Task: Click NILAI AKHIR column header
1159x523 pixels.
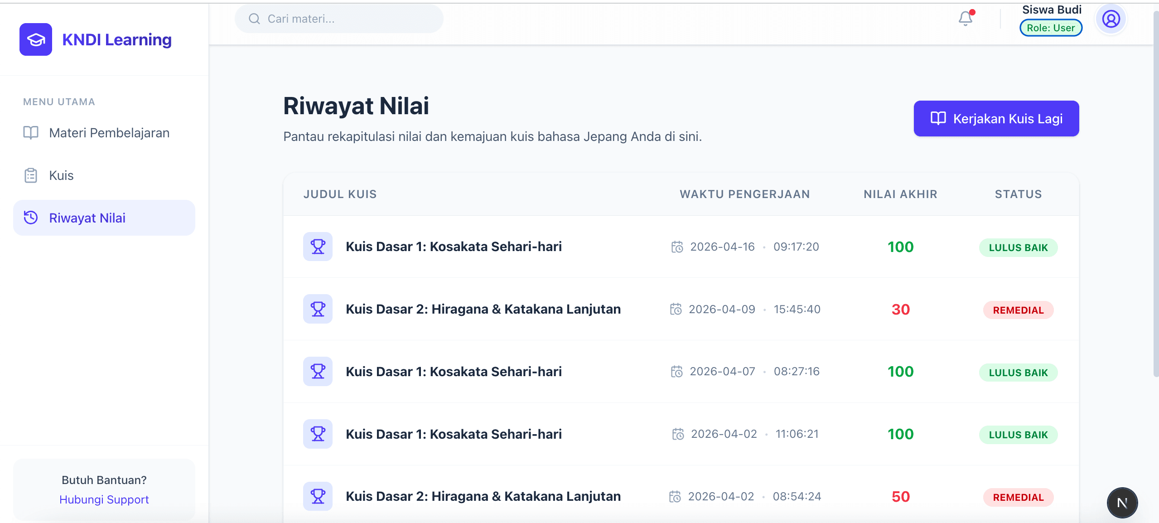Action: click(x=901, y=194)
